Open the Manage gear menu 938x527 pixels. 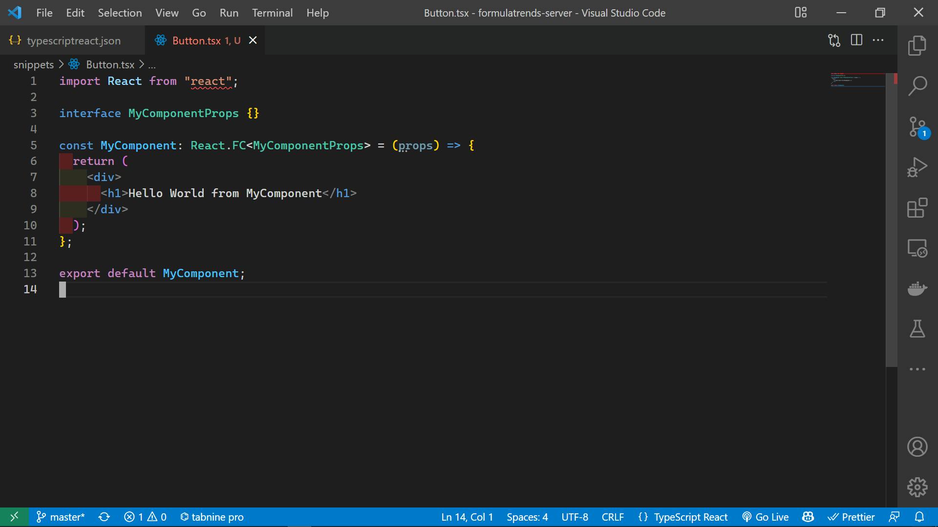917,487
